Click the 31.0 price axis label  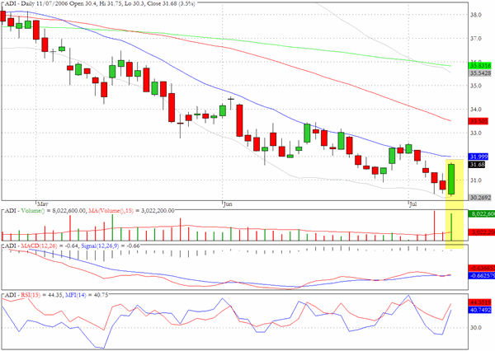476,180
